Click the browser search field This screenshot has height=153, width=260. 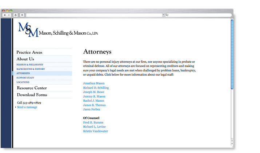click(x=198, y=15)
